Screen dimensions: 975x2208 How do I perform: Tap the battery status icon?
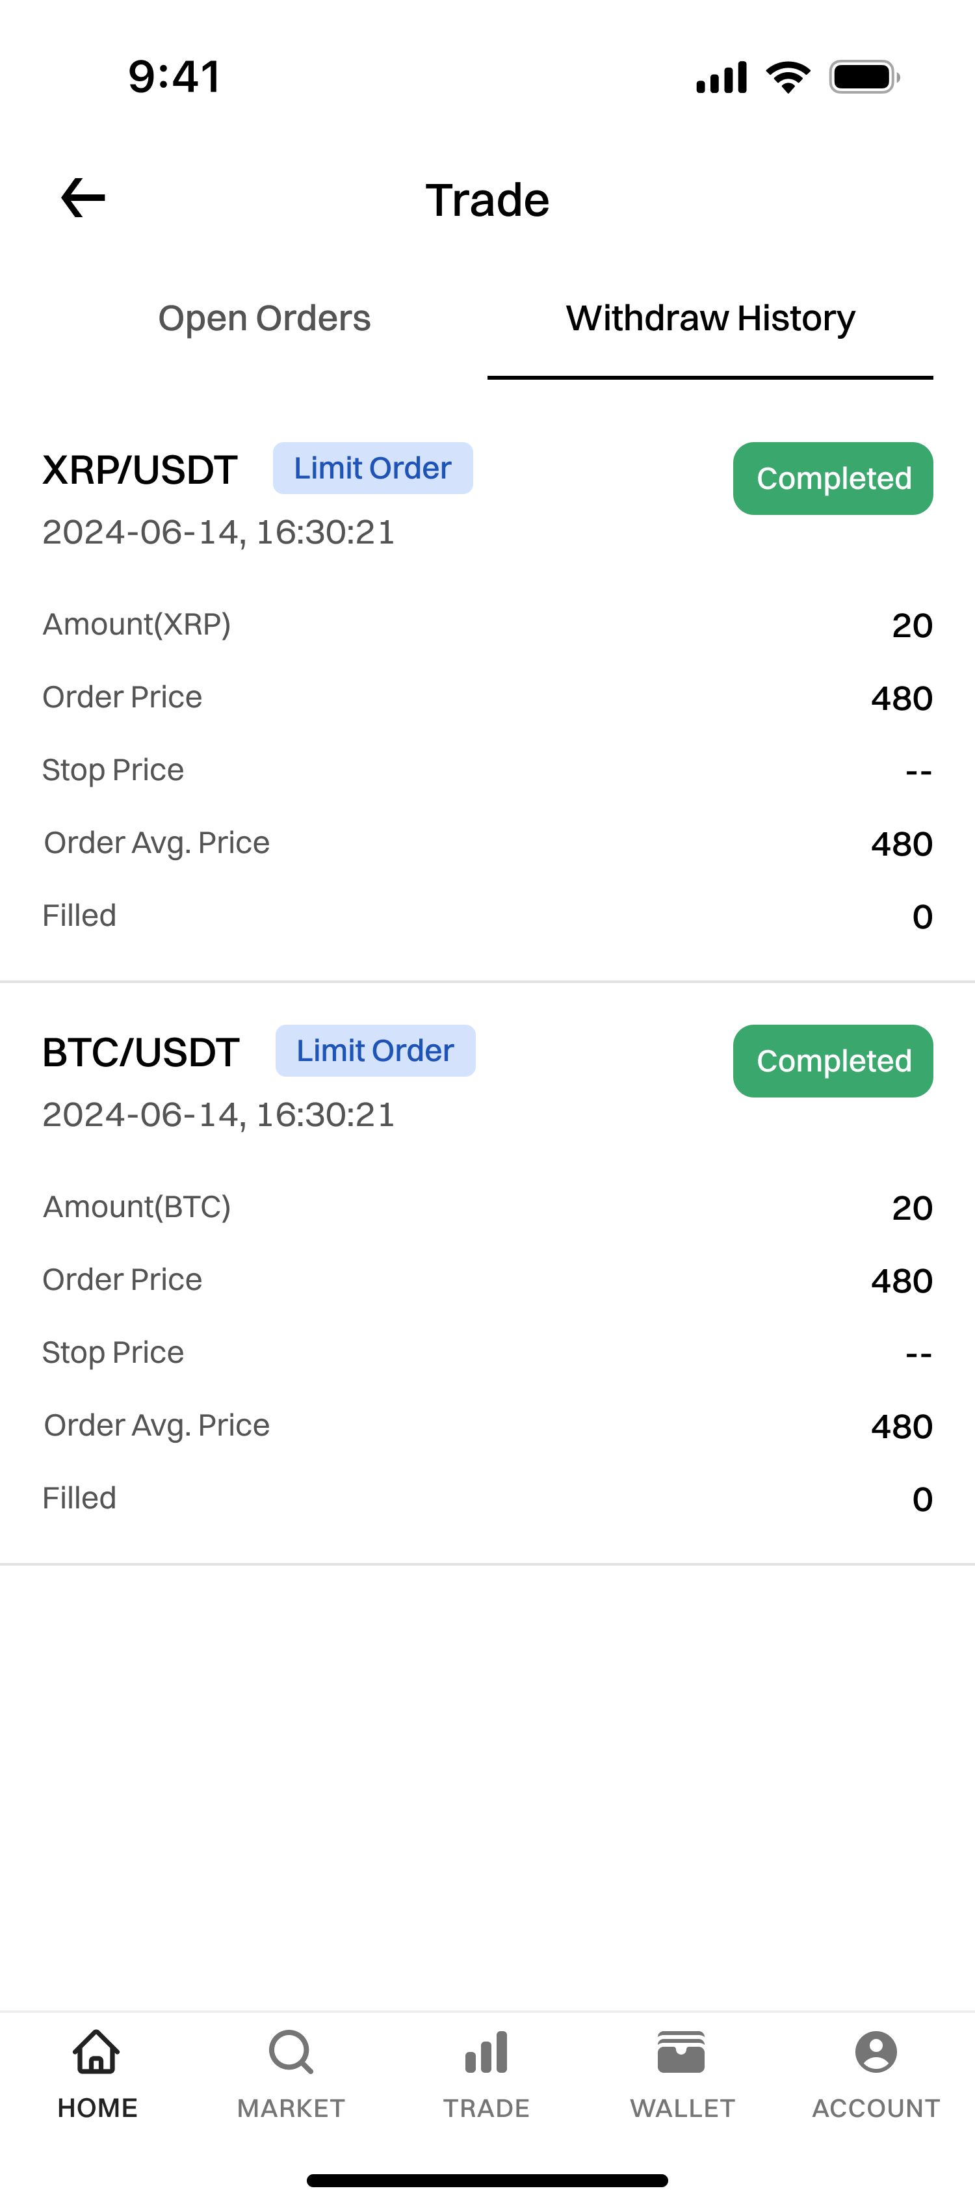pyautogui.click(x=864, y=77)
